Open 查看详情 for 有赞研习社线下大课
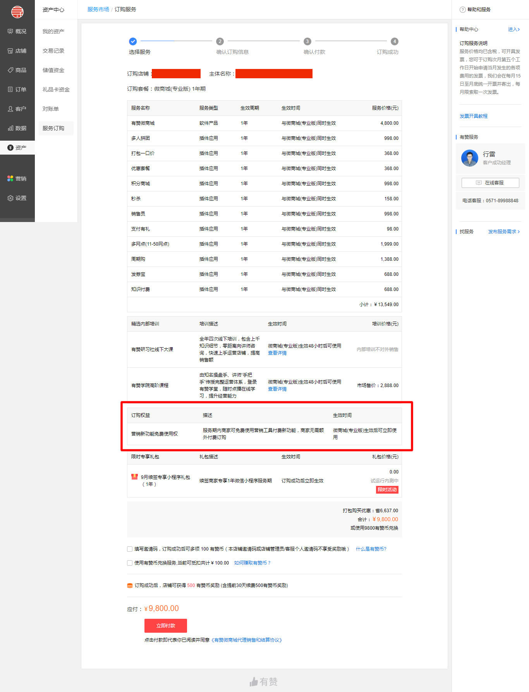This screenshot has height=692, width=529. (x=277, y=353)
